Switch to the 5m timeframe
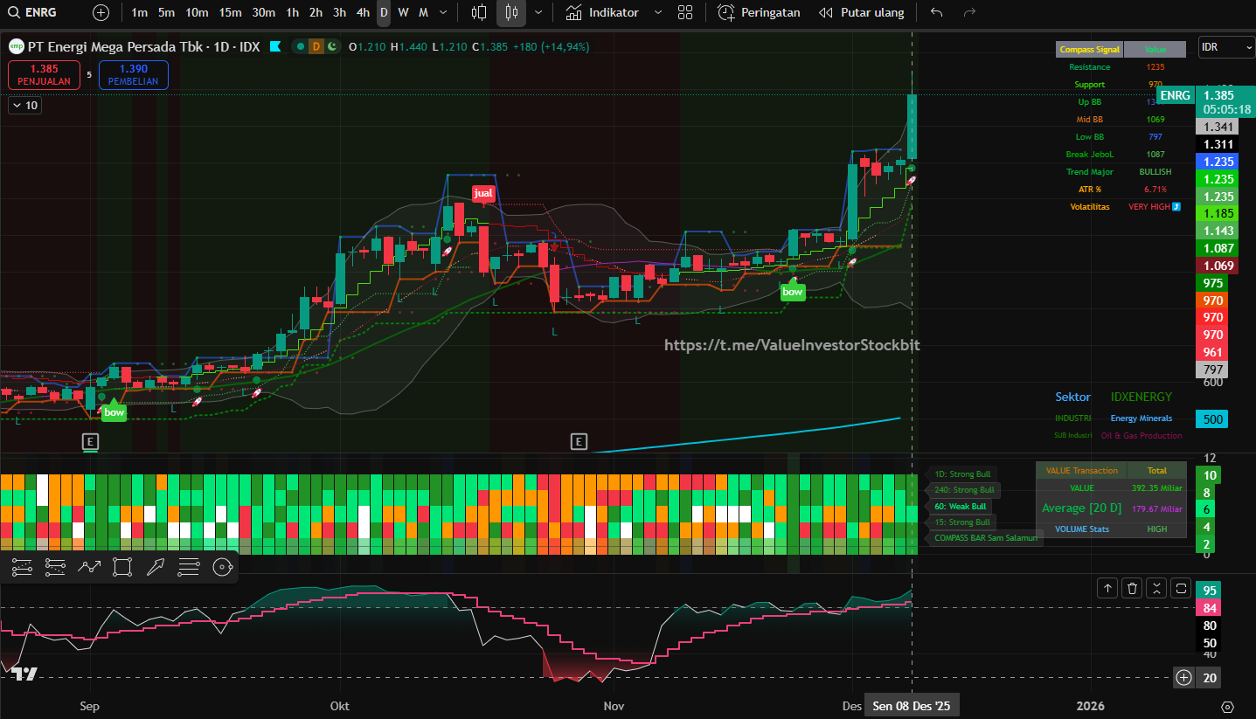The image size is (1256, 719). point(166,12)
